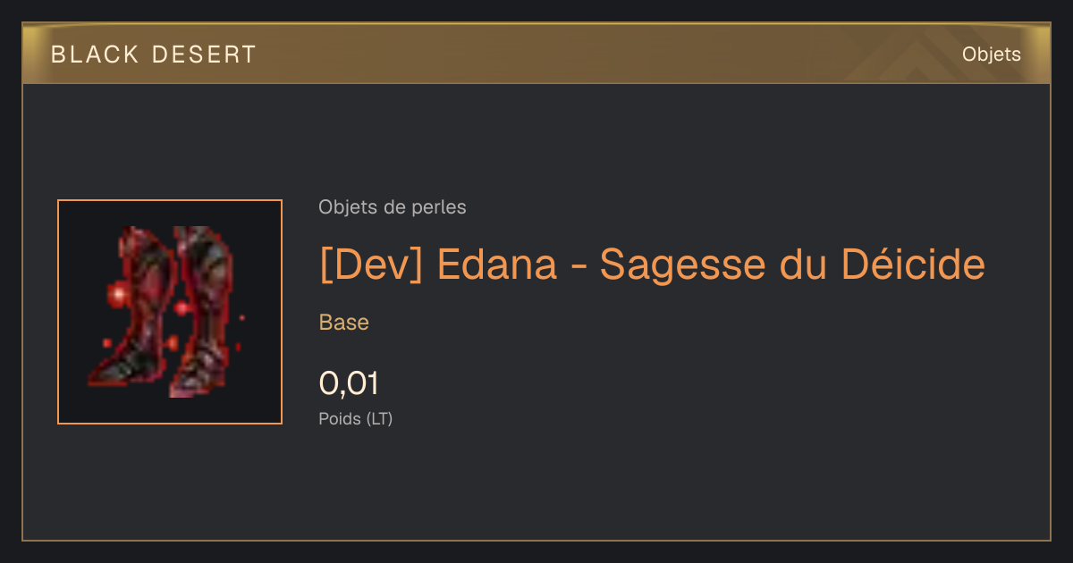Click the 0,01 weight value

[x=349, y=383]
